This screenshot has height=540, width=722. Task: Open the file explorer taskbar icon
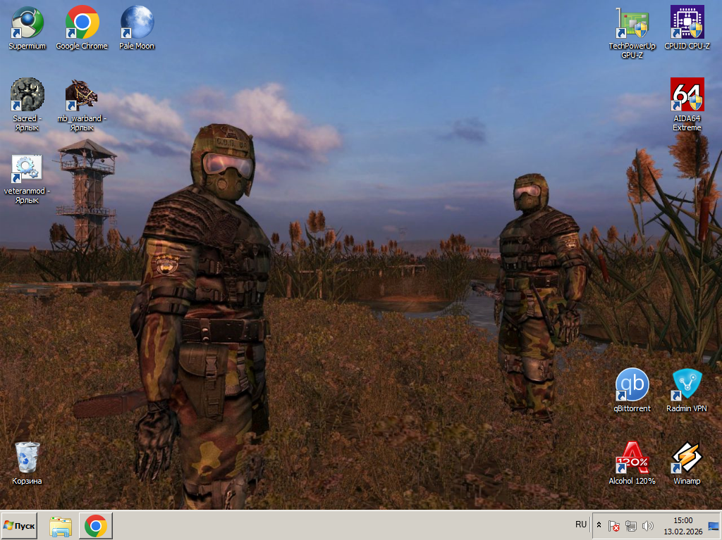(61, 526)
